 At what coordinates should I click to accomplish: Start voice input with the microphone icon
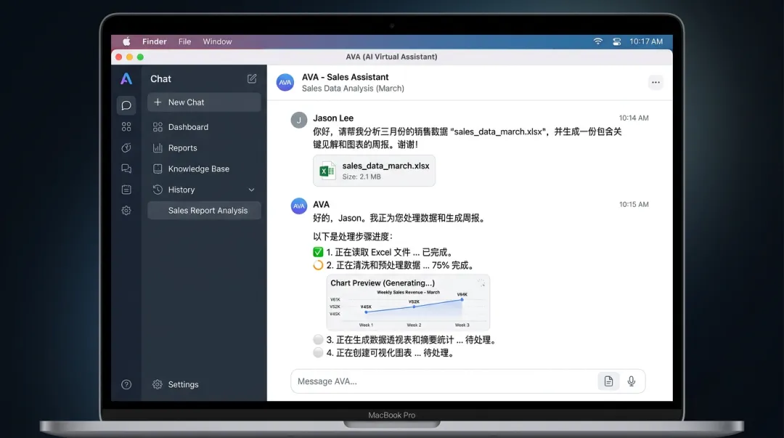632,381
